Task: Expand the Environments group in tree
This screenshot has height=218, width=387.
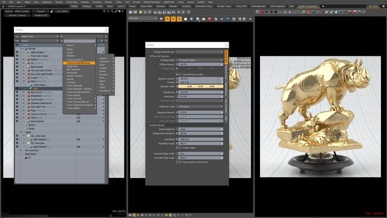Action: 22,150
